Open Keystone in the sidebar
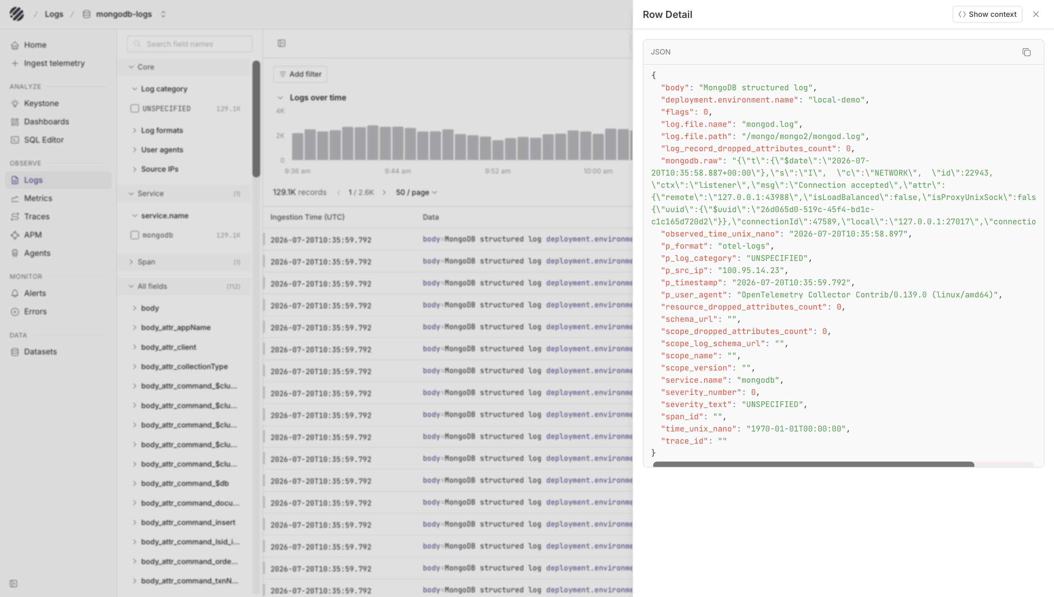The image size is (1054, 597). click(x=41, y=103)
